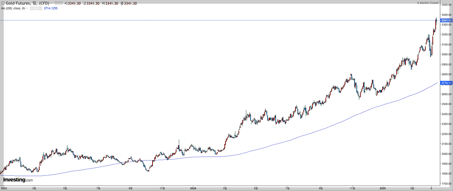Click the 2000.00 price axis label
Screen dimensions: 453x191
pyautogui.click(x=447, y=154)
